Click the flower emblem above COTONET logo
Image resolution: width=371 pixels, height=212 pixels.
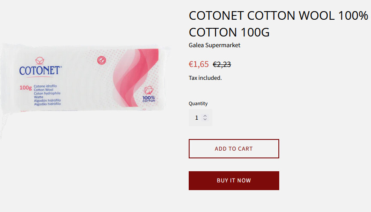40,61
